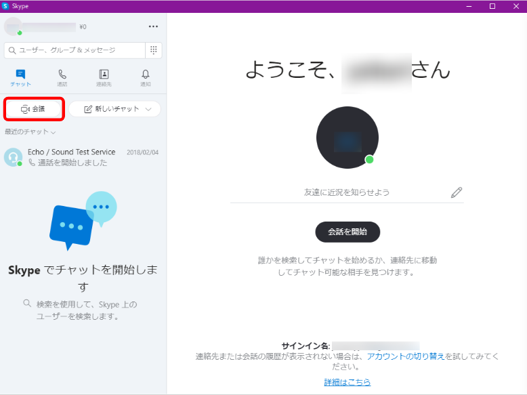
Task: Open the dial pad grid icon
Action: pyautogui.click(x=154, y=50)
